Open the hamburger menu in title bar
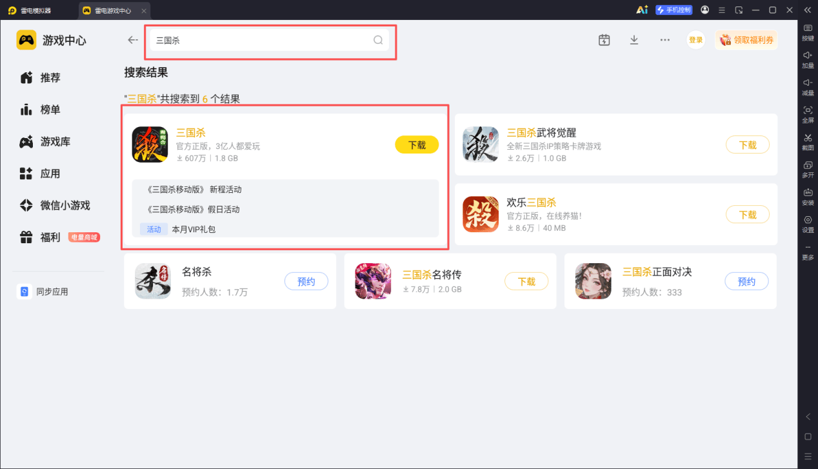Screen dimensions: 818x469 (722, 10)
